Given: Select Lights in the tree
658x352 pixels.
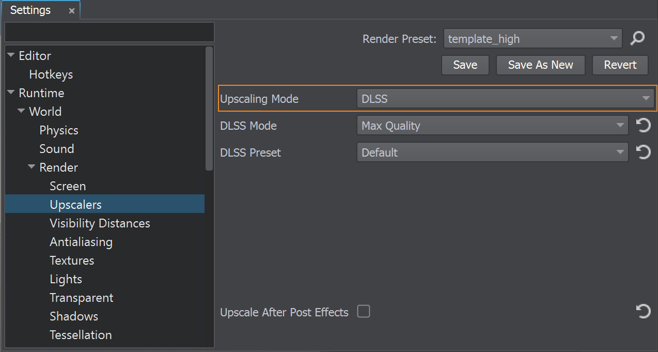Looking at the screenshot, I should pyautogui.click(x=66, y=279).
